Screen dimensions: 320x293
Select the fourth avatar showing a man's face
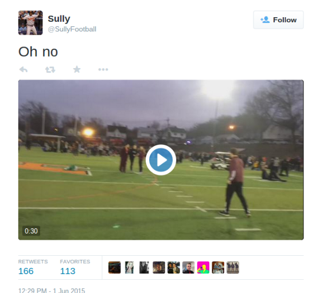(x=159, y=267)
